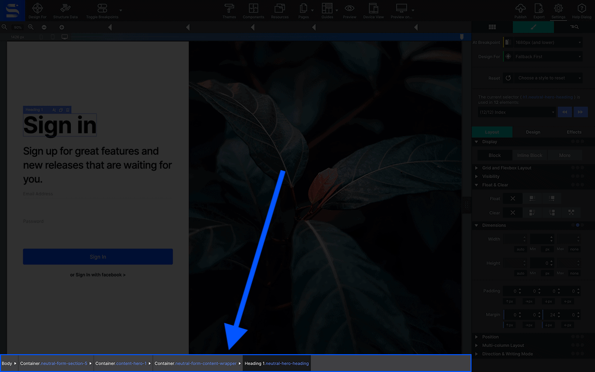Select the Effects tab
Viewport: 595px width, 372px height.
tap(574, 132)
